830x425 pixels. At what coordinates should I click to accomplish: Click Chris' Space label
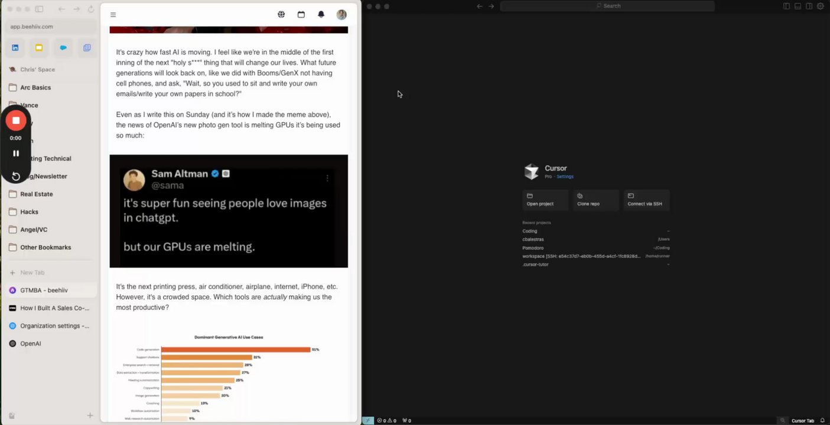pyautogui.click(x=37, y=70)
